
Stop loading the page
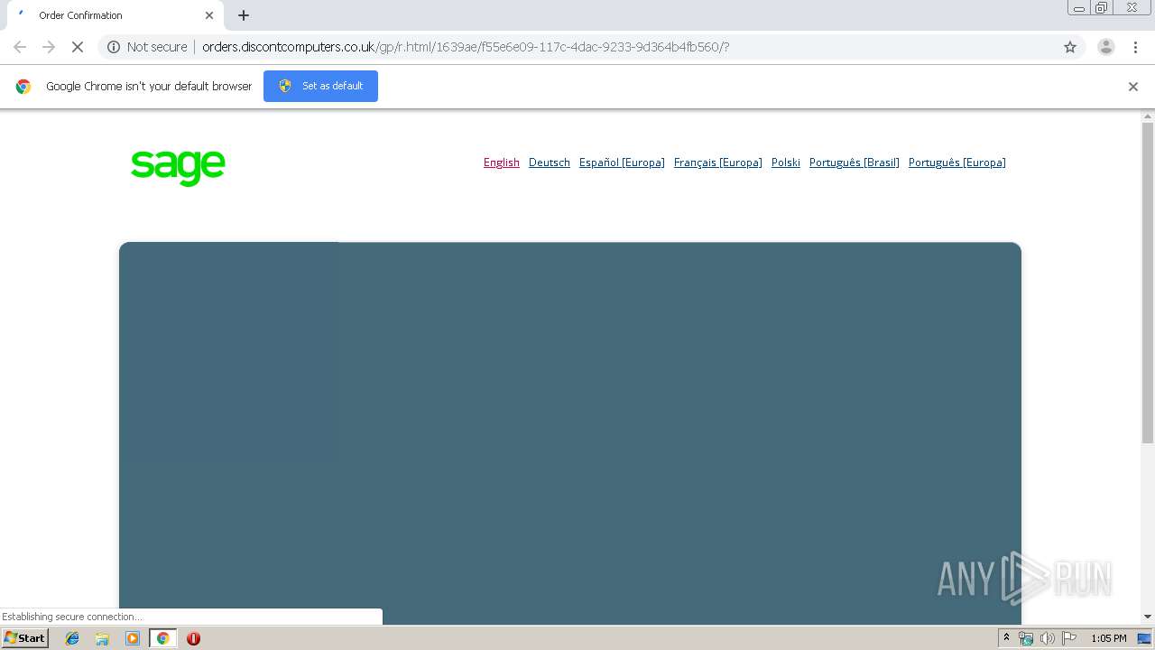pos(78,47)
